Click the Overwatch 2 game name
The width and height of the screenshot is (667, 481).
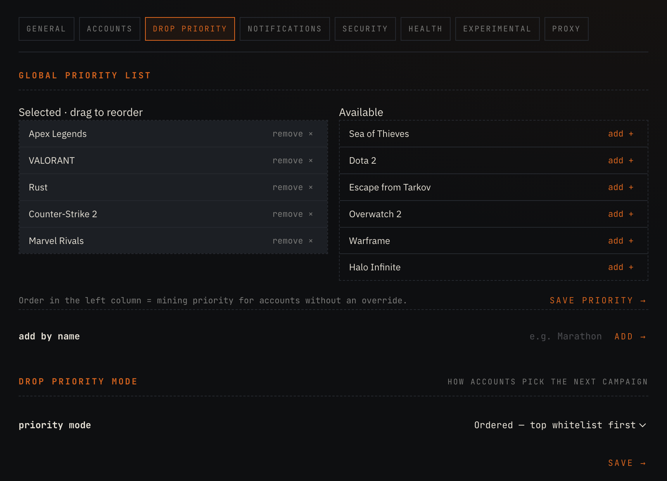375,214
